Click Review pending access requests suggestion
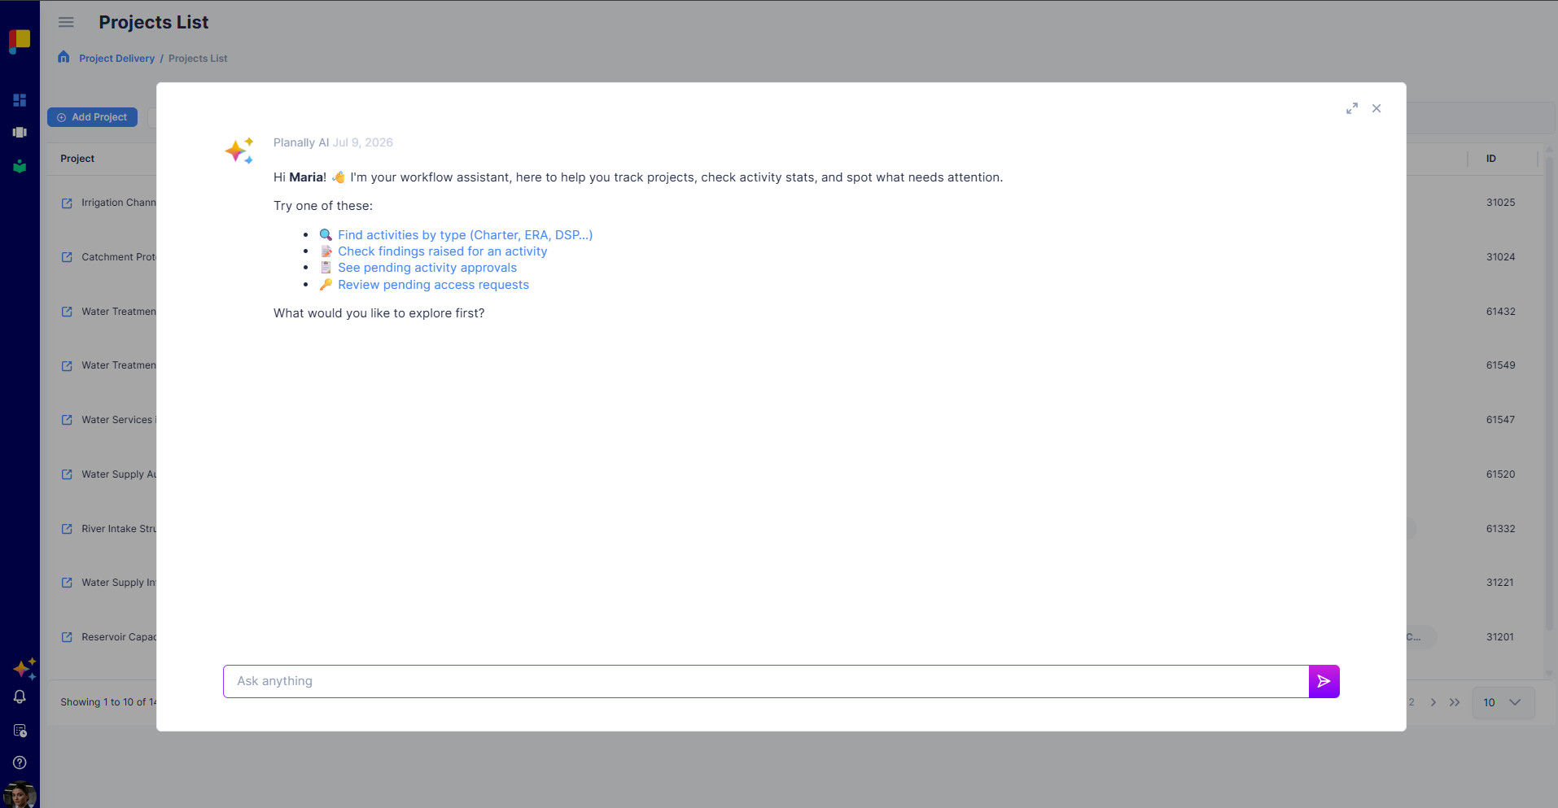1558x808 pixels. pos(433,285)
